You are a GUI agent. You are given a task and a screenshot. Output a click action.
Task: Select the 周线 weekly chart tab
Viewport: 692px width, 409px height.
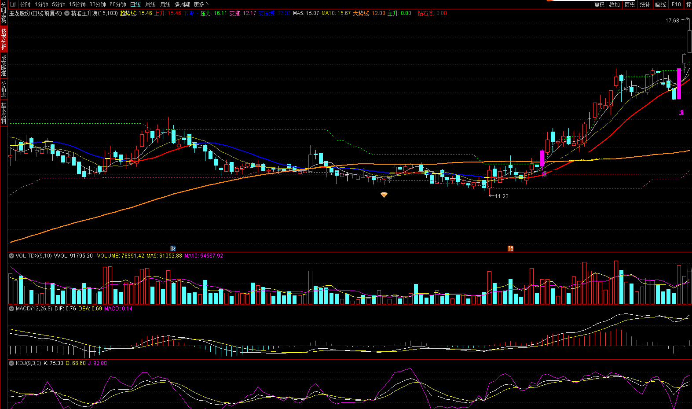(150, 4)
